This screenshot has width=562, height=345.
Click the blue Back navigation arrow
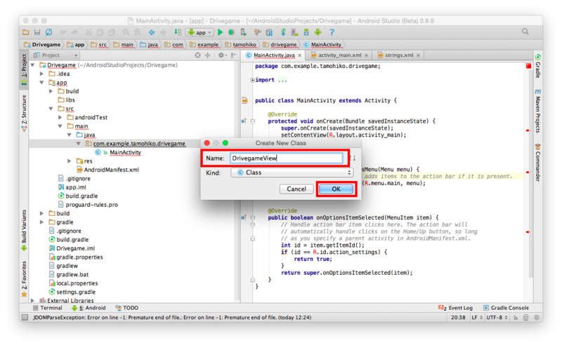pyautogui.click(x=152, y=32)
